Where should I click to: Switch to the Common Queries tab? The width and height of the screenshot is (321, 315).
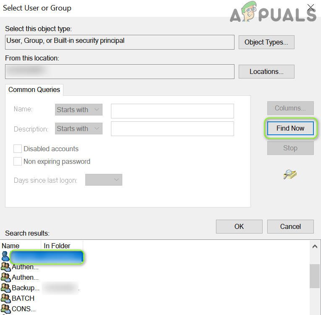[34, 89]
